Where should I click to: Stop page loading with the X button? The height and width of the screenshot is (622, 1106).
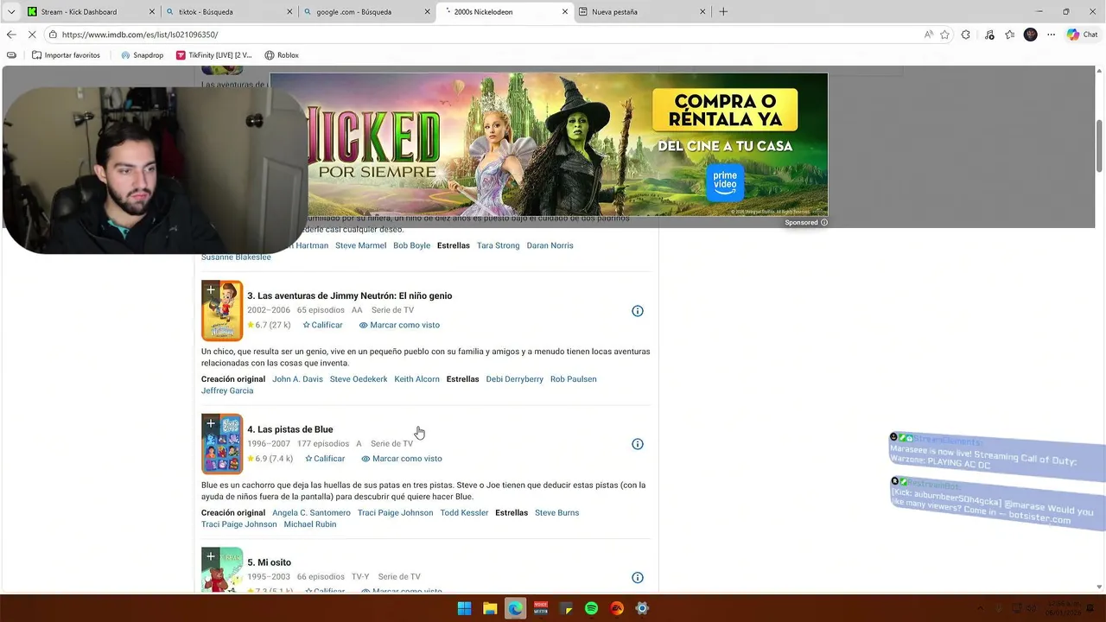(x=32, y=35)
